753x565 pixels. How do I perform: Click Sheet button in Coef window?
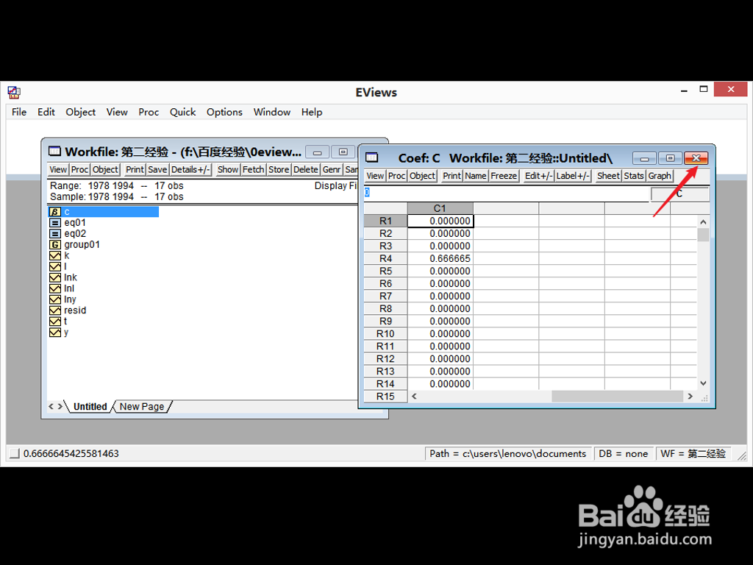[608, 176]
